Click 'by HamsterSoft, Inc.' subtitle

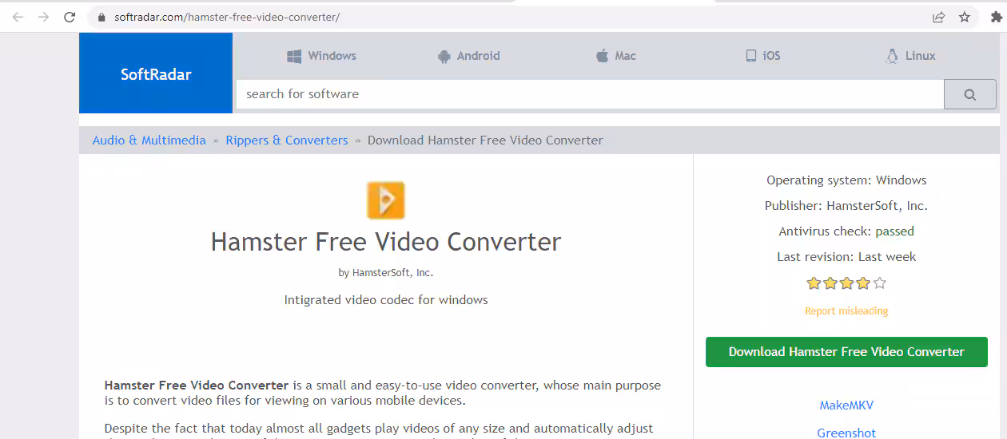[386, 273]
